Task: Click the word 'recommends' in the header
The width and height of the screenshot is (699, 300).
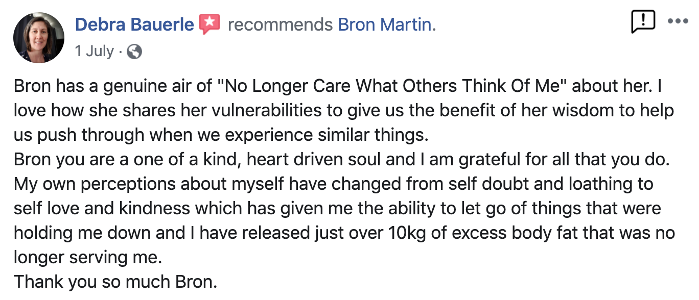Action: point(279,24)
